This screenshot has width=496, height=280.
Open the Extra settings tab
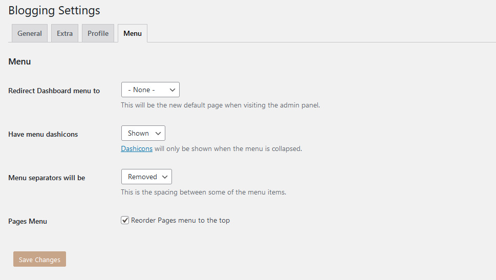click(64, 33)
